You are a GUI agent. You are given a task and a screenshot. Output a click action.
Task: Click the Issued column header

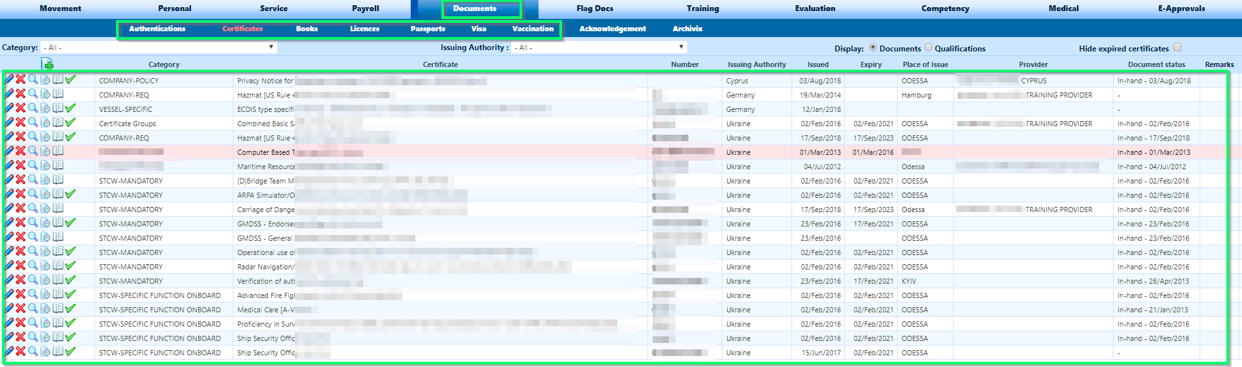(818, 64)
